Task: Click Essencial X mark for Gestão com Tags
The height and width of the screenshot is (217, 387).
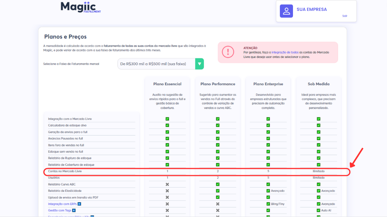Action: coord(167,210)
